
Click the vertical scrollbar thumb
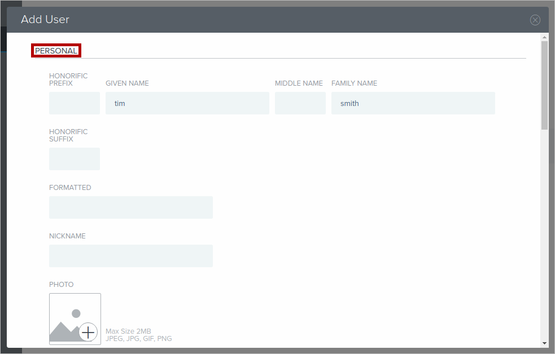coord(544,85)
